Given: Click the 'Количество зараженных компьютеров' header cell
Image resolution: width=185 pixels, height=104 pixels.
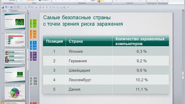Looking at the screenshot, I should coord(140,41).
